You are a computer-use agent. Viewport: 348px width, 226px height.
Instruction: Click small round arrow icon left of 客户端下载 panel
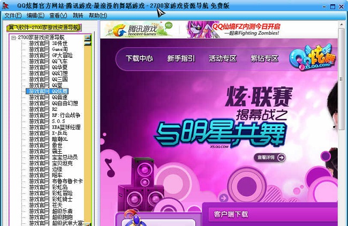[223, 198]
